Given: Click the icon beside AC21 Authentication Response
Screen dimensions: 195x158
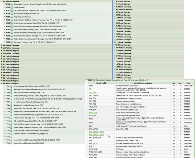Looking at the screenshot, I should [x=11, y=36].
